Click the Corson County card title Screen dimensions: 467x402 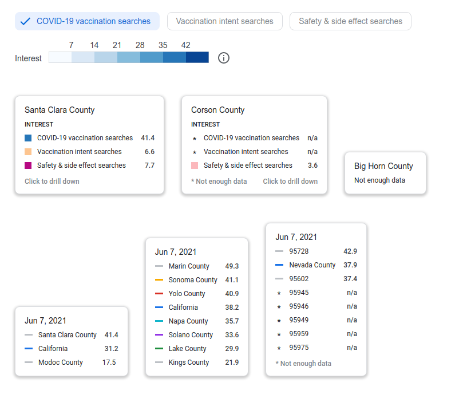coord(217,110)
